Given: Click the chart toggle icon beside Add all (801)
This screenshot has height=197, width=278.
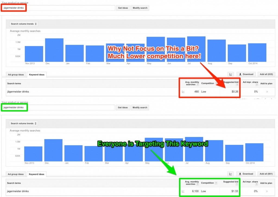Looking at the screenshot, I should (x=231, y=174).
